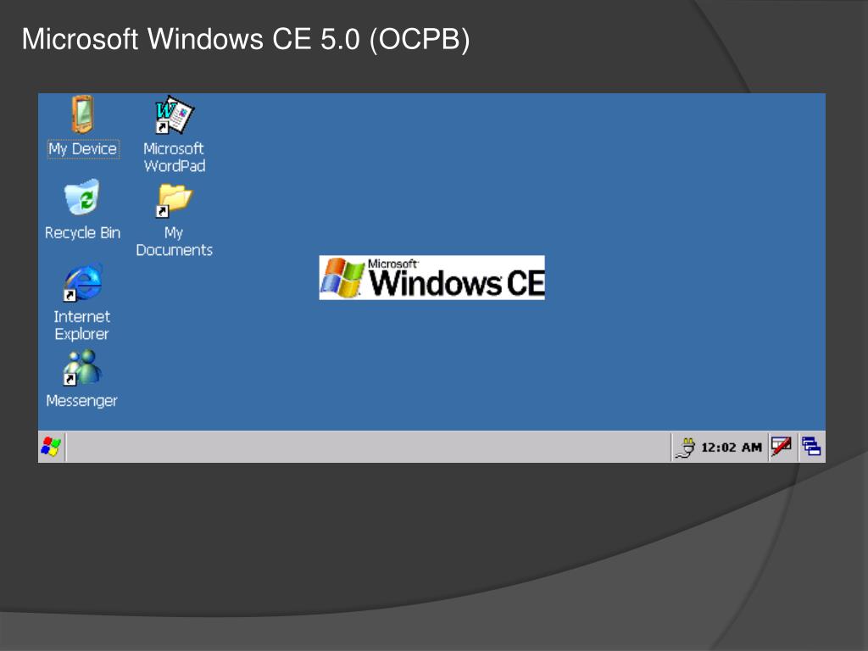Click the Messenger label text
The height and width of the screenshot is (651, 868).
pyautogui.click(x=82, y=401)
